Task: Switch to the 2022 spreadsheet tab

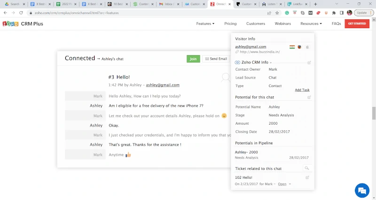Action: point(66,4)
